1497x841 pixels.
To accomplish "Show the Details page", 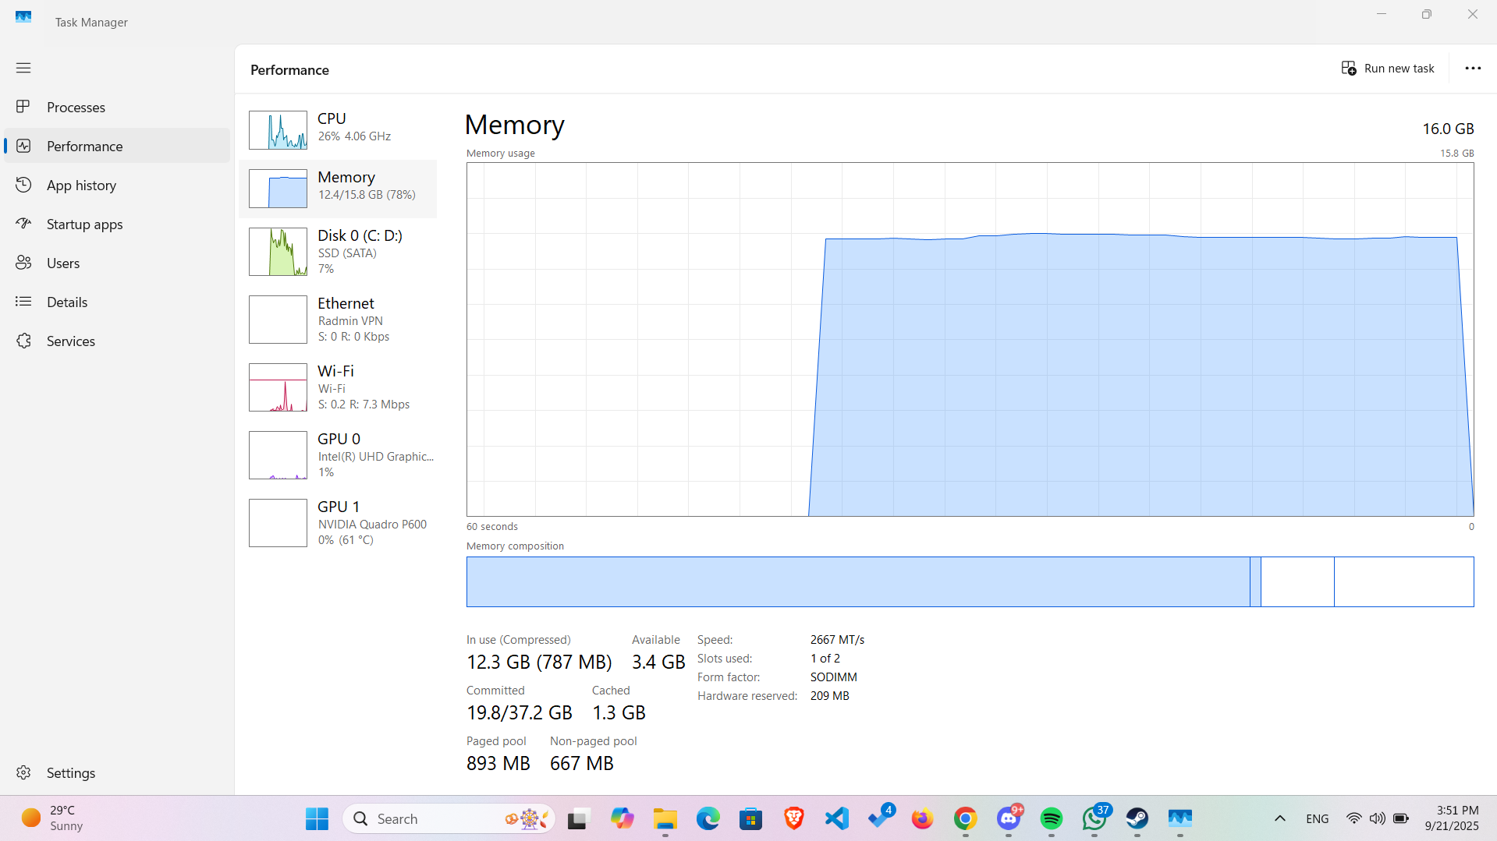I will click(117, 302).
